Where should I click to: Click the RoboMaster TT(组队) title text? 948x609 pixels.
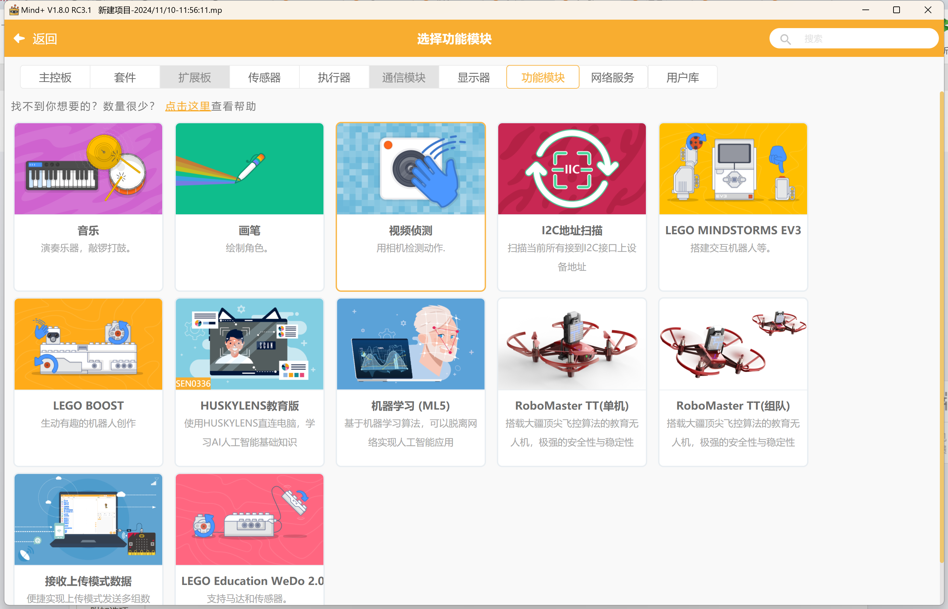click(733, 406)
